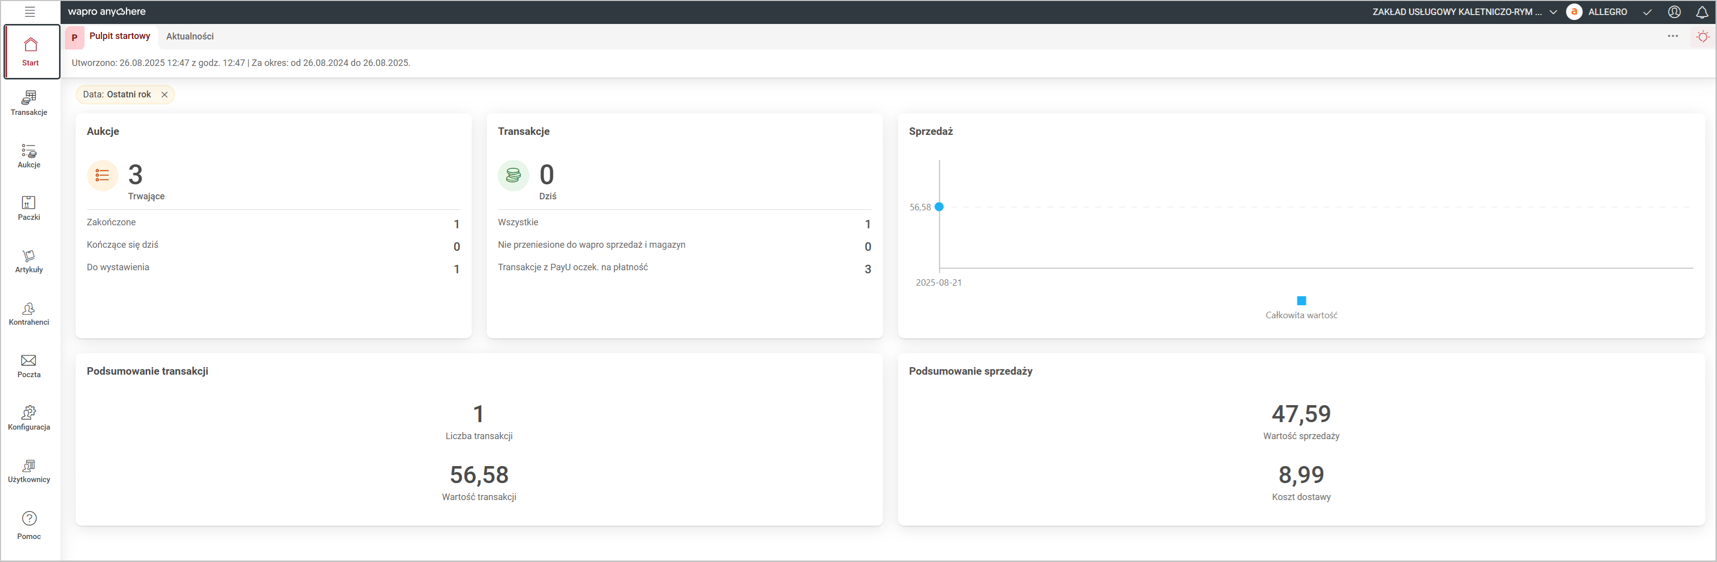1717x562 pixels.
Task: Expand the ALLEGRO account dropdown chevron
Action: pos(1647,12)
